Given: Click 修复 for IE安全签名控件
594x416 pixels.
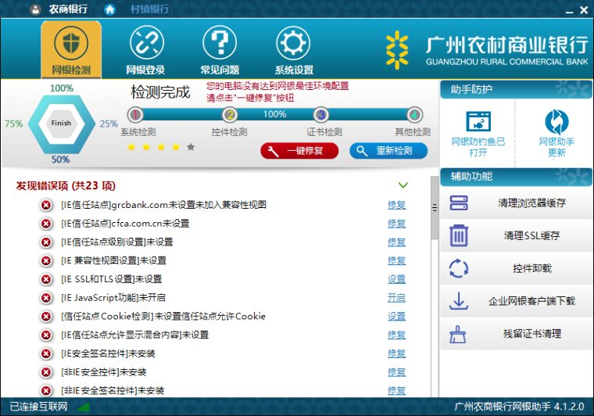Looking at the screenshot, I should [x=396, y=353].
